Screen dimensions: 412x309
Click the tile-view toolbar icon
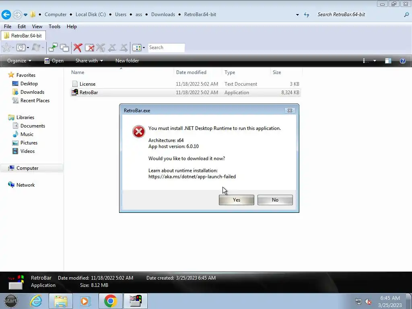click(137, 47)
